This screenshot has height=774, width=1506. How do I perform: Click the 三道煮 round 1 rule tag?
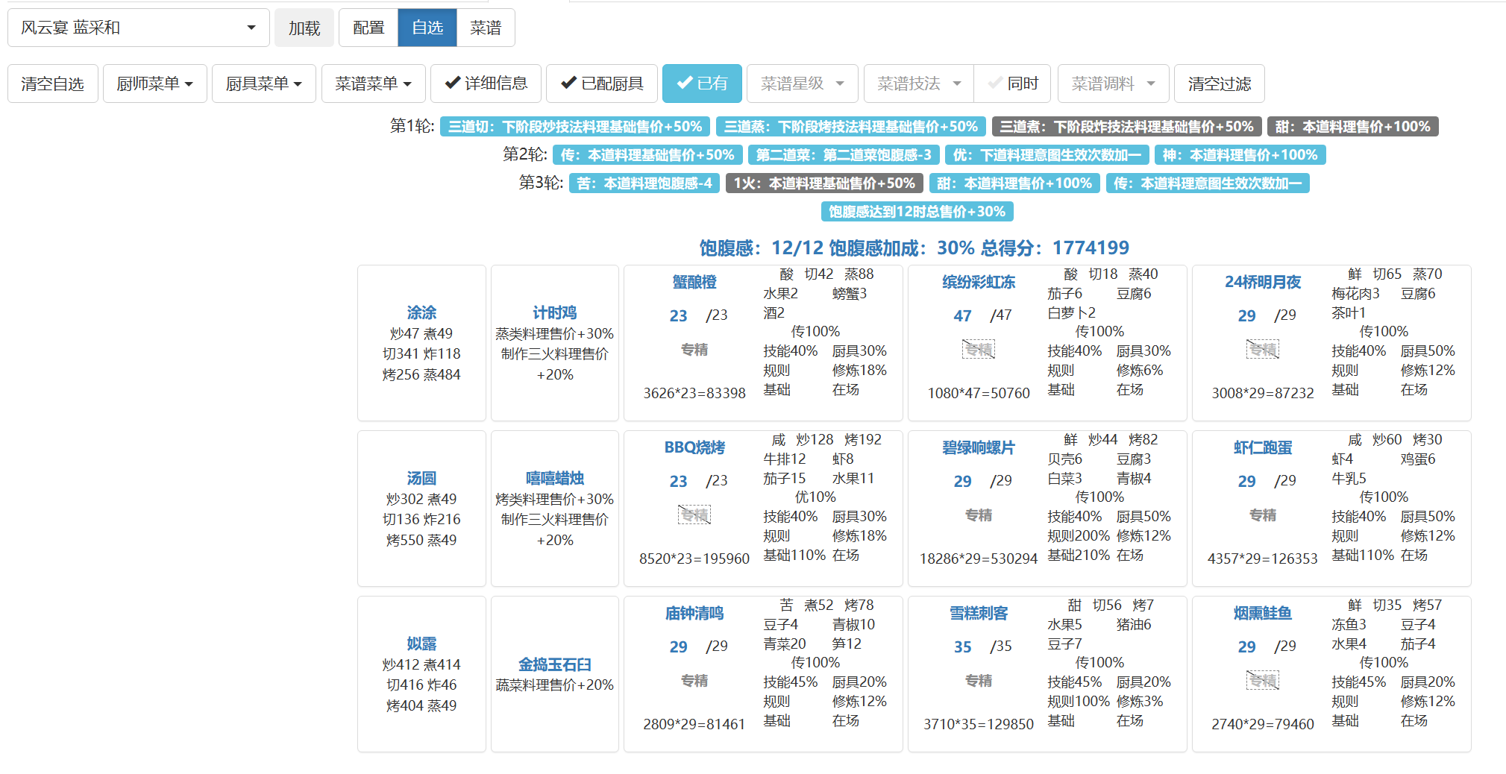(x=1127, y=127)
